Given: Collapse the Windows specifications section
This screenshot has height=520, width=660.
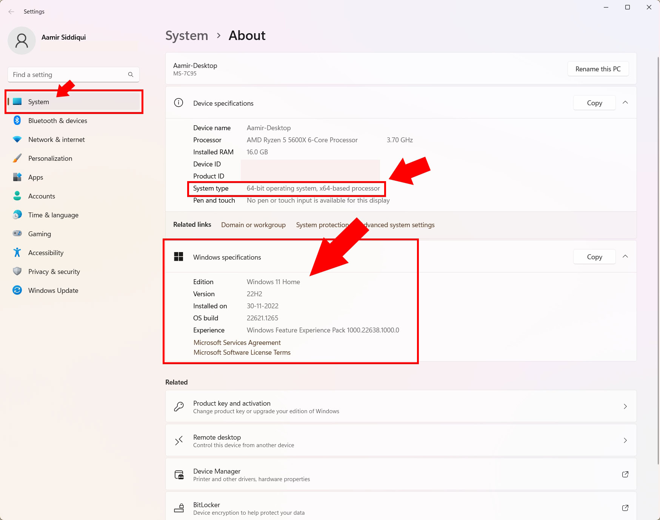Looking at the screenshot, I should [625, 256].
